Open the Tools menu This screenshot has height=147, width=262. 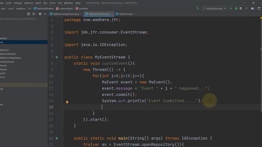pyautogui.click(x=52, y=3)
